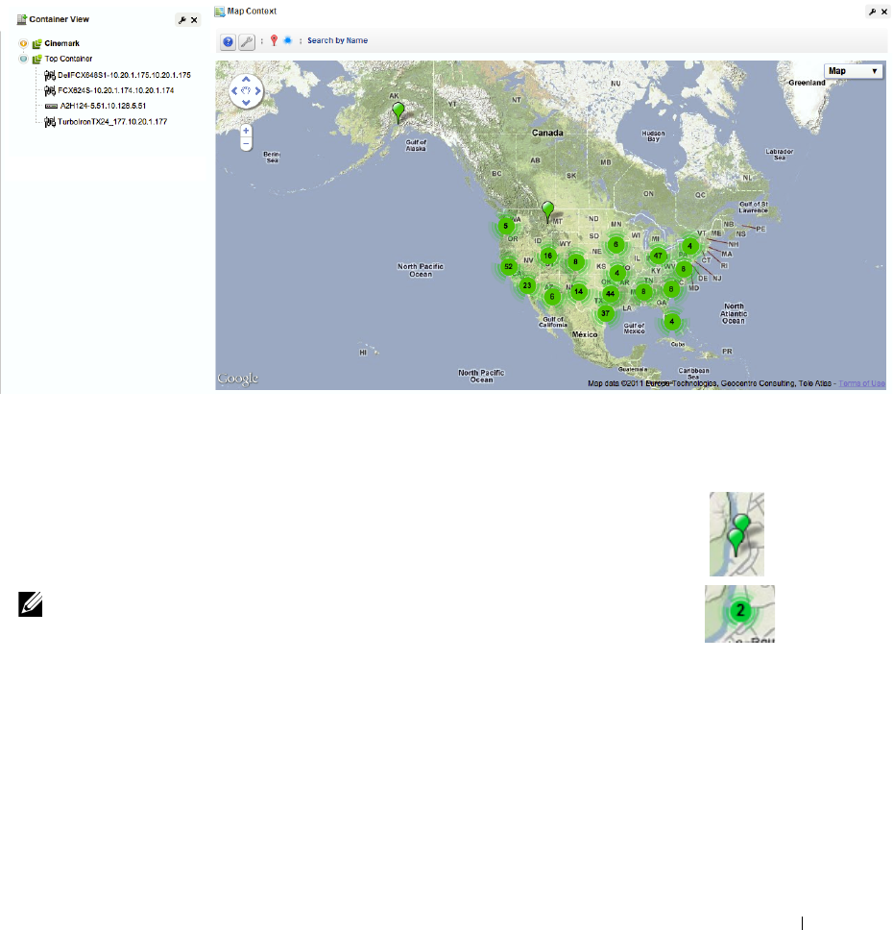Click the hand icon in pan control
The width and height of the screenshot is (893, 930).
pos(246,90)
